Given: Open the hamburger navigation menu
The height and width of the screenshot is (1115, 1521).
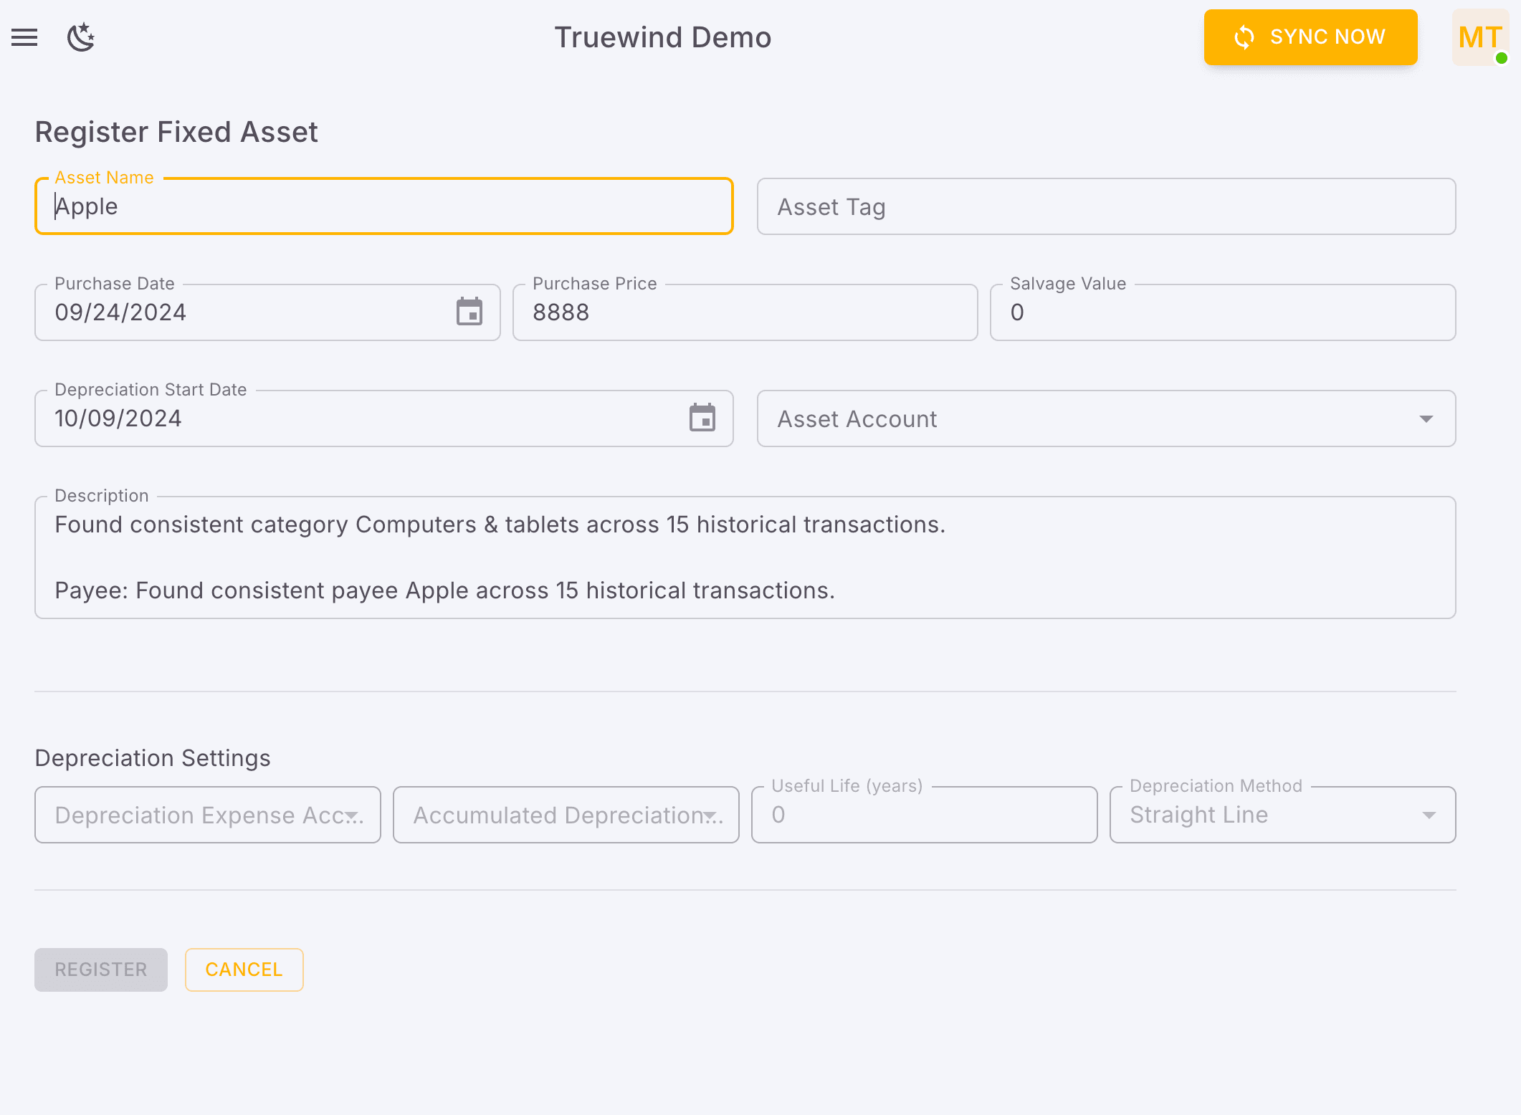Looking at the screenshot, I should (24, 37).
